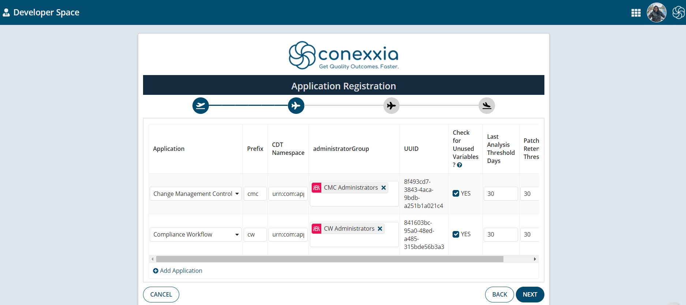
Task: Click the UUID column header
Action: click(x=411, y=149)
